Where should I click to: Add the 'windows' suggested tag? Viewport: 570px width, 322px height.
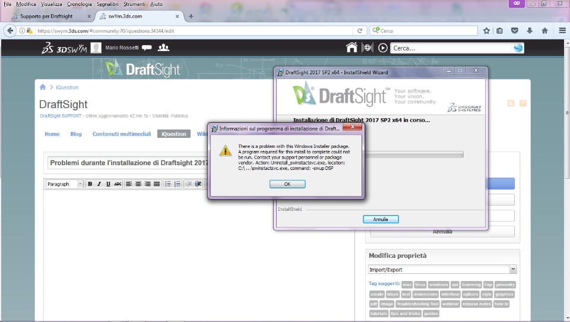pos(438,285)
